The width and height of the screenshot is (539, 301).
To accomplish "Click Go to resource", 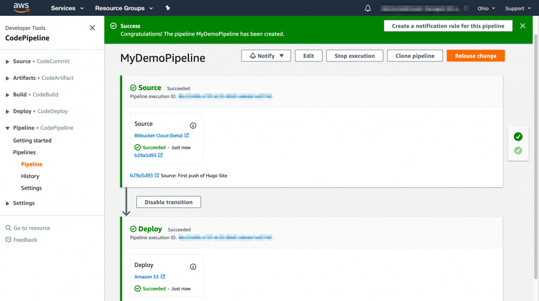I will (x=32, y=228).
